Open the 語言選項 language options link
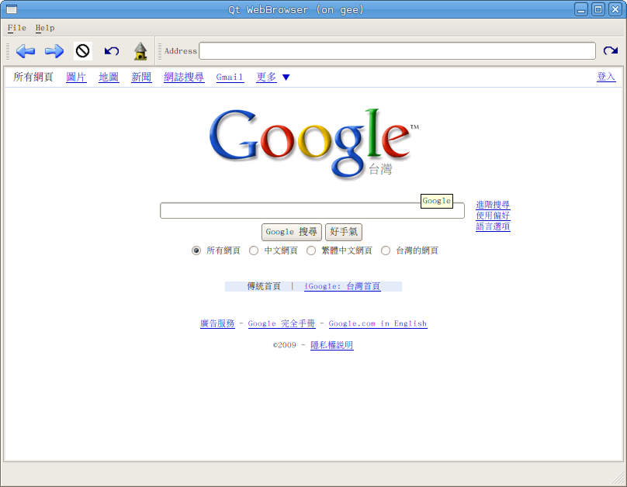627x487 pixels. 493,226
